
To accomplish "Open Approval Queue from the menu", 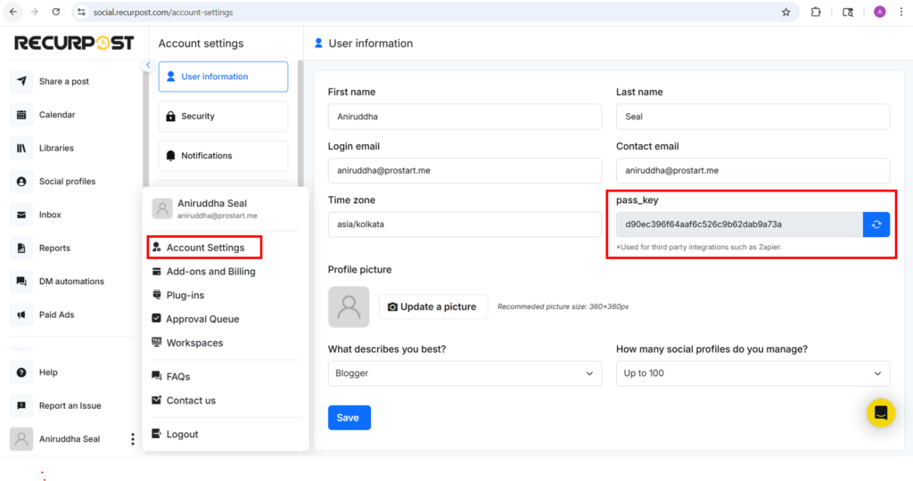I will pyautogui.click(x=195, y=319).
